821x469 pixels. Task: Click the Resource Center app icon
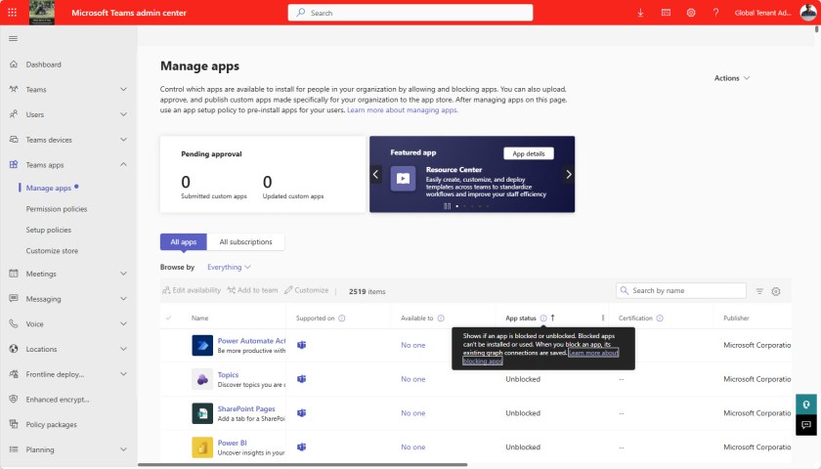403,179
